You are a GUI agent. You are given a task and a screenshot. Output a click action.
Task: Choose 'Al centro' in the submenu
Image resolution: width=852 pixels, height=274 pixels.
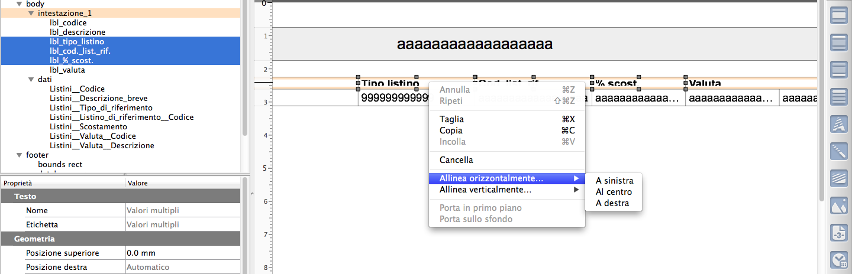(x=614, y=192)
